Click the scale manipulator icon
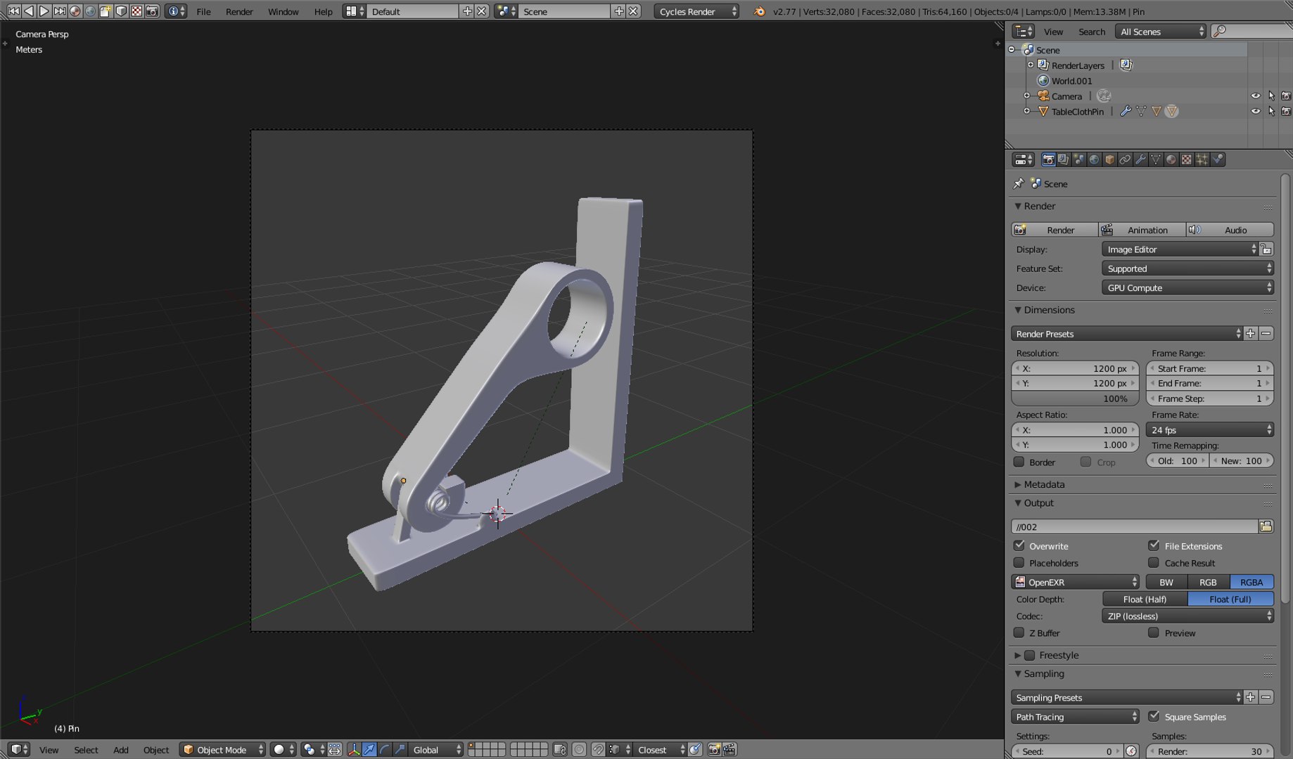The width and height of the screenshot is (1293, 759). click(400, 750)
